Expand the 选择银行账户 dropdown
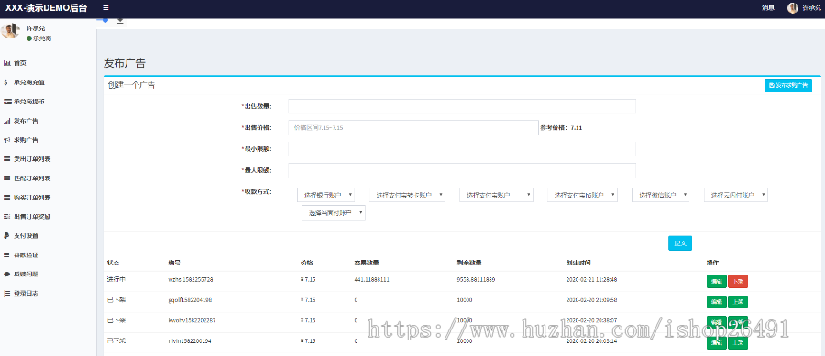 click(326, 195)
